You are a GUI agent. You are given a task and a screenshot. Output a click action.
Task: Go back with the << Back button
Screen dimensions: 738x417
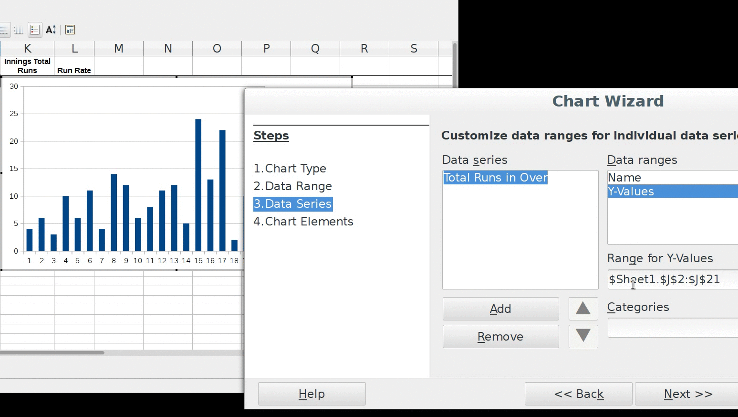[578, 394]
